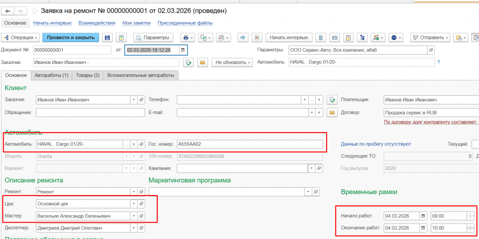Expand the Мастер dropdown
The width and height of the screenshot is (479, 239).
[x=134, y=216]
